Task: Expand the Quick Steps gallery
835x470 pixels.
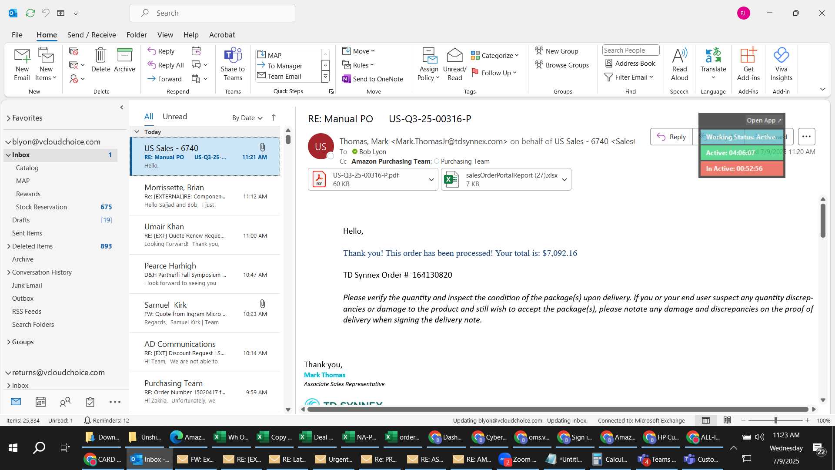Action: [325, 77]
